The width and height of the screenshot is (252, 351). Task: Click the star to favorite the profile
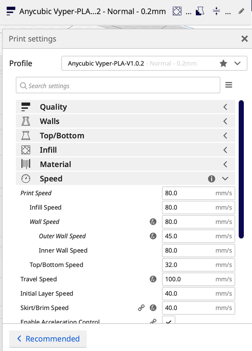[x=223, y=63]
